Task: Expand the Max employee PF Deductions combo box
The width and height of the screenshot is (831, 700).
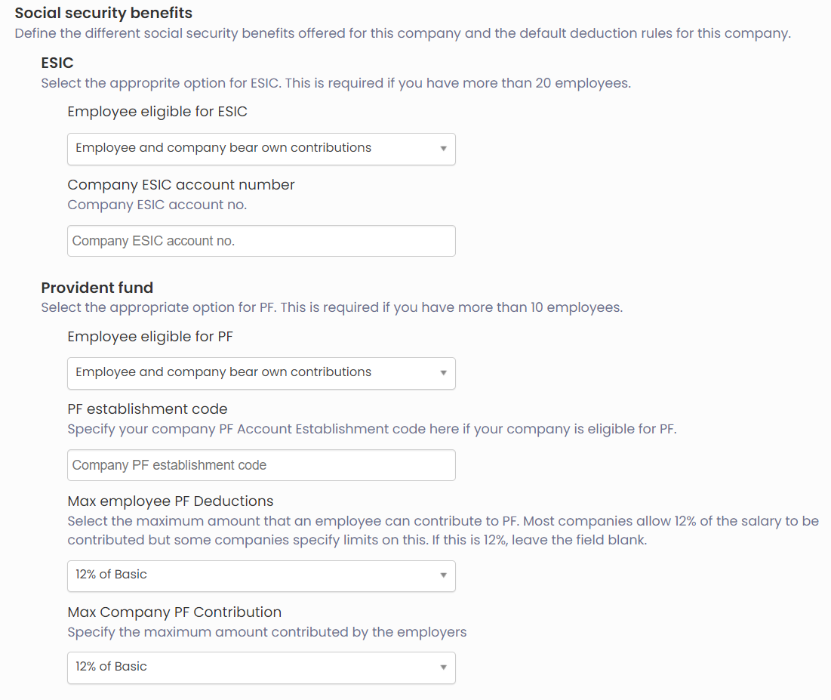Action: pyautogui.click(x=260, y=576)
